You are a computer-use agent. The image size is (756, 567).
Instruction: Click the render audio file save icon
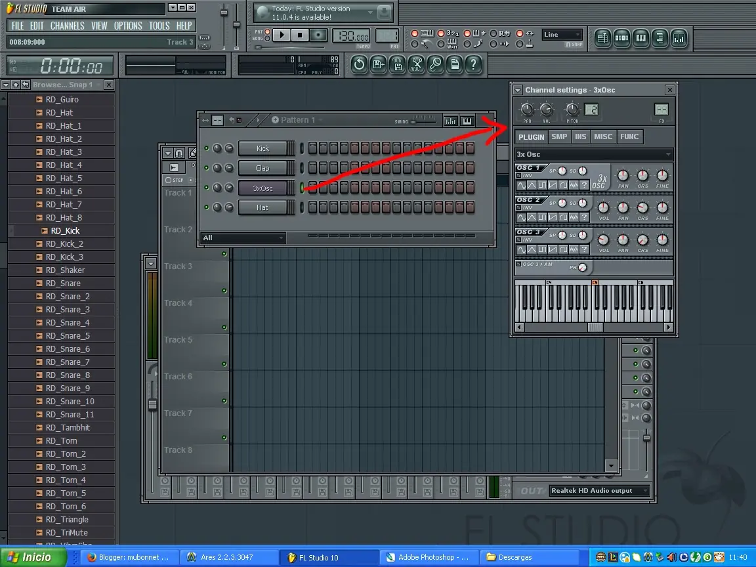pos(398,64)
